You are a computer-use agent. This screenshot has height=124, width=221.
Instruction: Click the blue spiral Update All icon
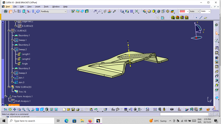(6, 11)
